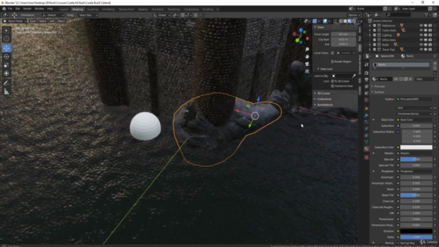
Task: Remove the material slot with minus button
Action: pyautogui.click(x=435, y=68)
